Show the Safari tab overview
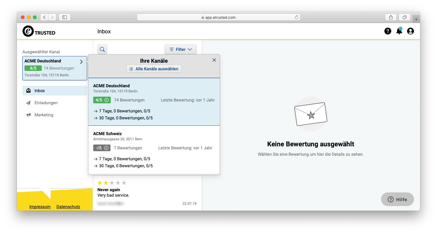Image resolution: width=437 pixels, height=233 pixels. [404, 17]
